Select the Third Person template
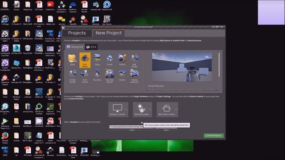 click(85, 76)
